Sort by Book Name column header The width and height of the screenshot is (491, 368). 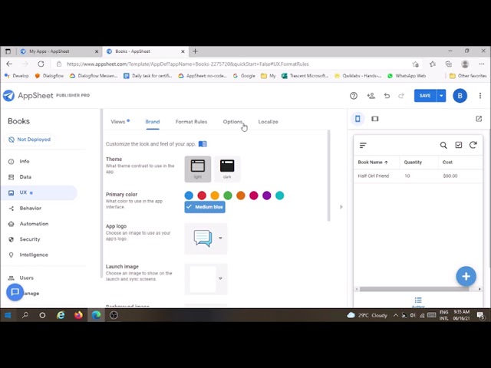(x=373, y=162)
